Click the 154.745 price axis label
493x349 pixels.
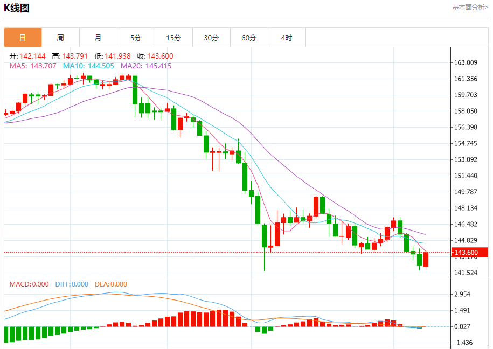(466, 143)
